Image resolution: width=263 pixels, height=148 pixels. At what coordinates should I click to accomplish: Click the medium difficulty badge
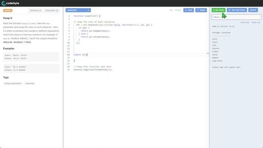[8, 10]
